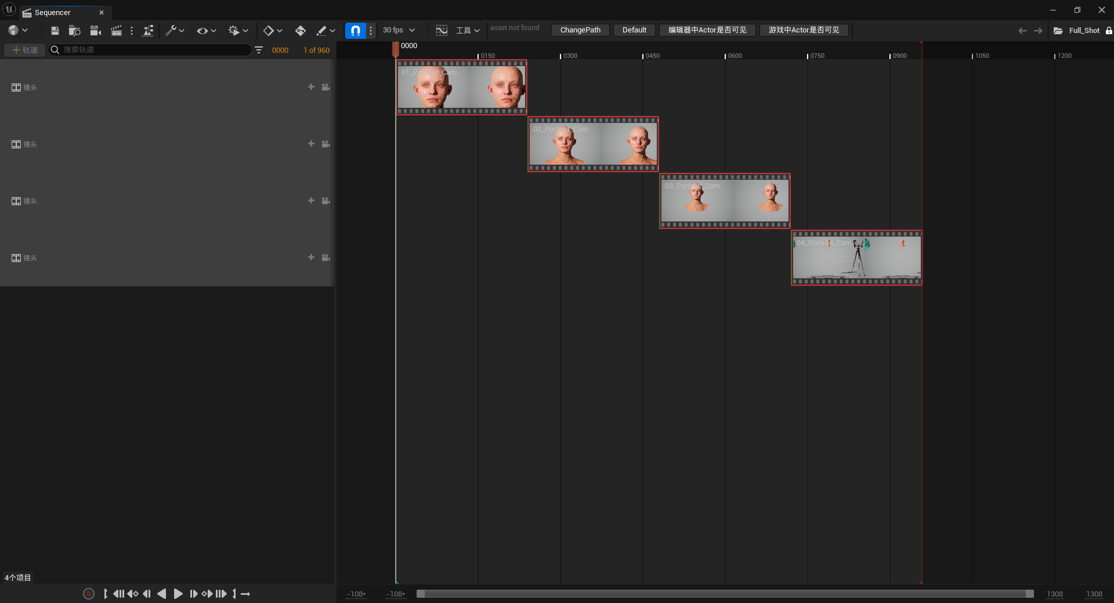Open the 工具 tools menu
Viewport: 1114px width, 603px height.
tap(467, 31)
